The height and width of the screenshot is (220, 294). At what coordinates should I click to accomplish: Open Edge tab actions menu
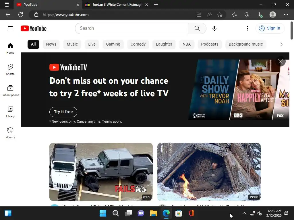coord(7,5)
